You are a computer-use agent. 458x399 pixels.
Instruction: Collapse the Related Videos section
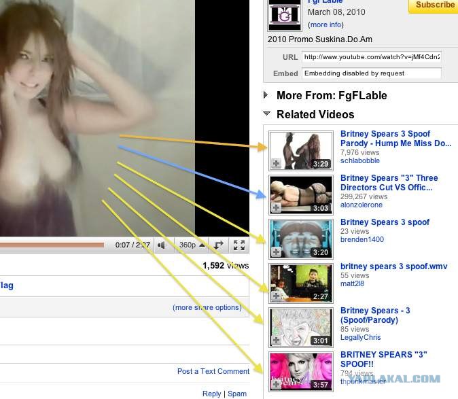coord(267,114)
